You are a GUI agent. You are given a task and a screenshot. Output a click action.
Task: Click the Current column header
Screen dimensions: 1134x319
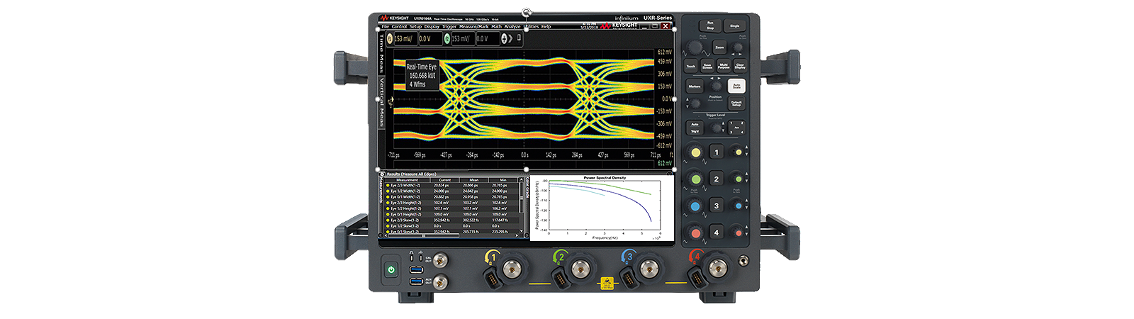[x=444, y=180]
